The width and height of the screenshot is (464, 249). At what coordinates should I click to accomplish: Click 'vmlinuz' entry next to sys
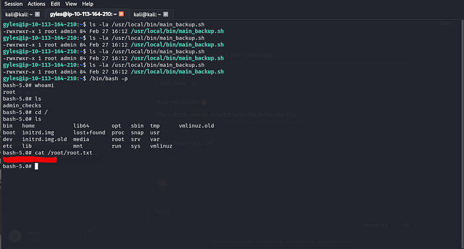point(161,146)
